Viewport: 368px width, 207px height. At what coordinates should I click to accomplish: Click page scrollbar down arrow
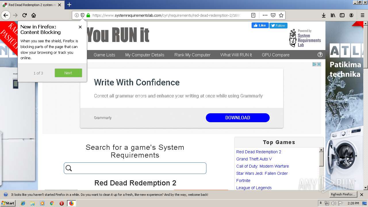pyautogui.click(x=365, y=187)
